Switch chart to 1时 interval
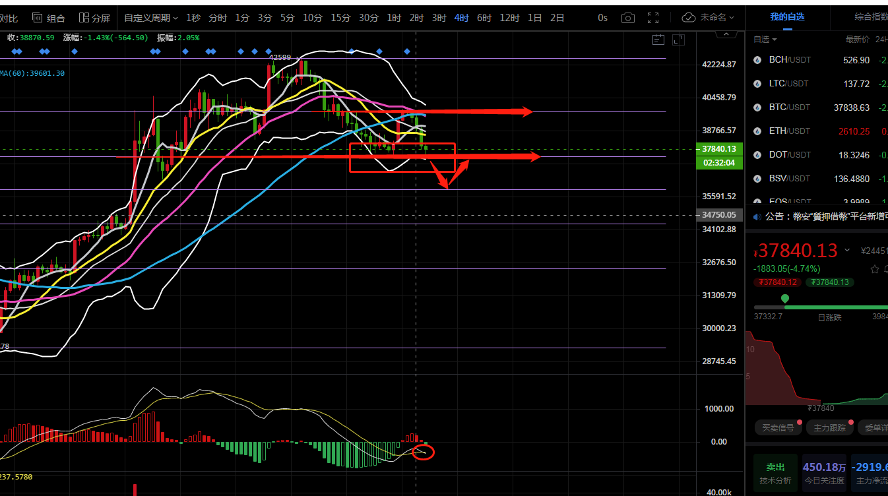This screenshot has width=888, height=496. [394, 18]
